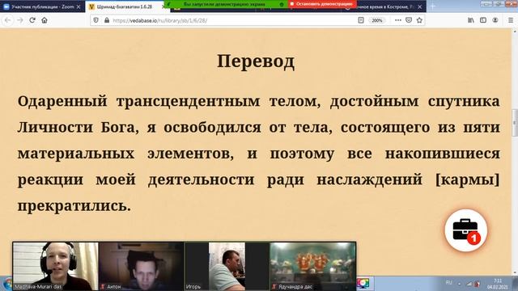Go back with the browser back arrow
Viewport: 518px width, 291px height.
(7, 20)
